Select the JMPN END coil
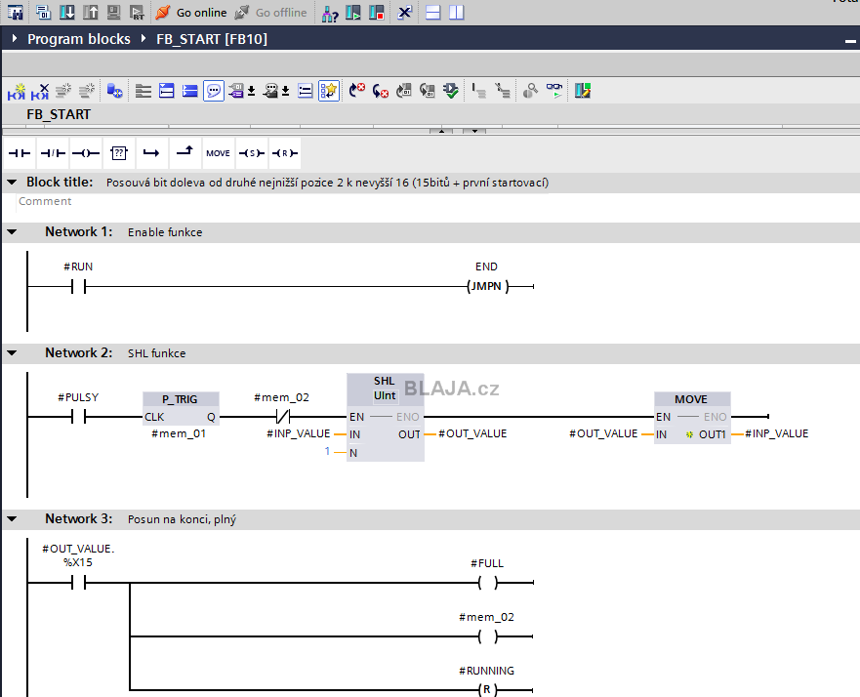The width and height of the screenshot is (860, 697). coord(487,286)
